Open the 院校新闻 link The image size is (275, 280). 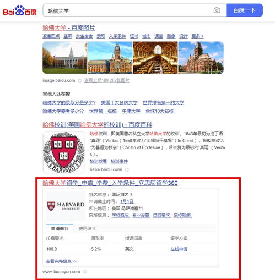pos(182,215)
